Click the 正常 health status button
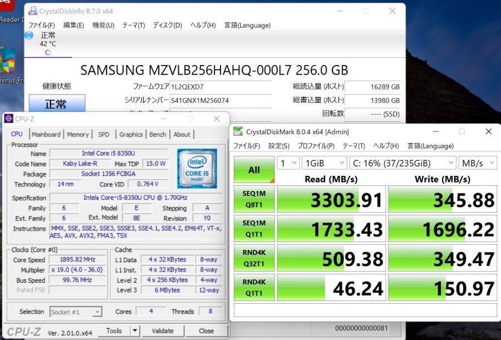The image size is (501, 340). click(x=57, y=103)
